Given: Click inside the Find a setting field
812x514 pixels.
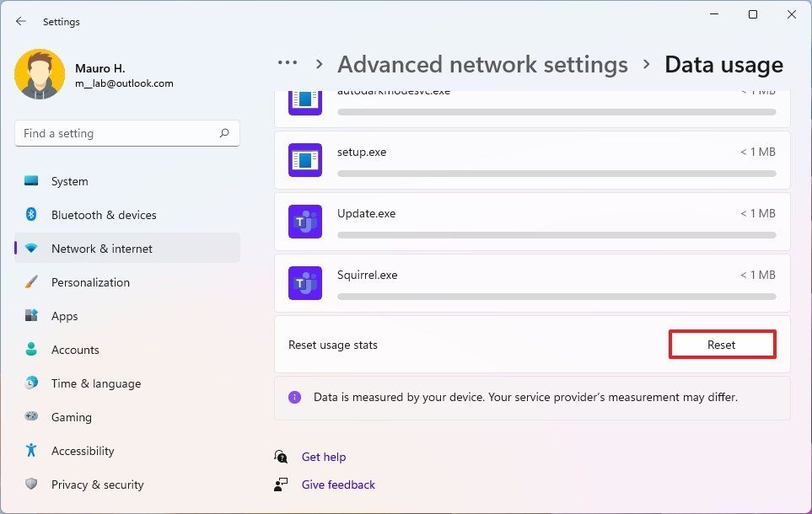Looking at the screenshot, I should (126, 133).
